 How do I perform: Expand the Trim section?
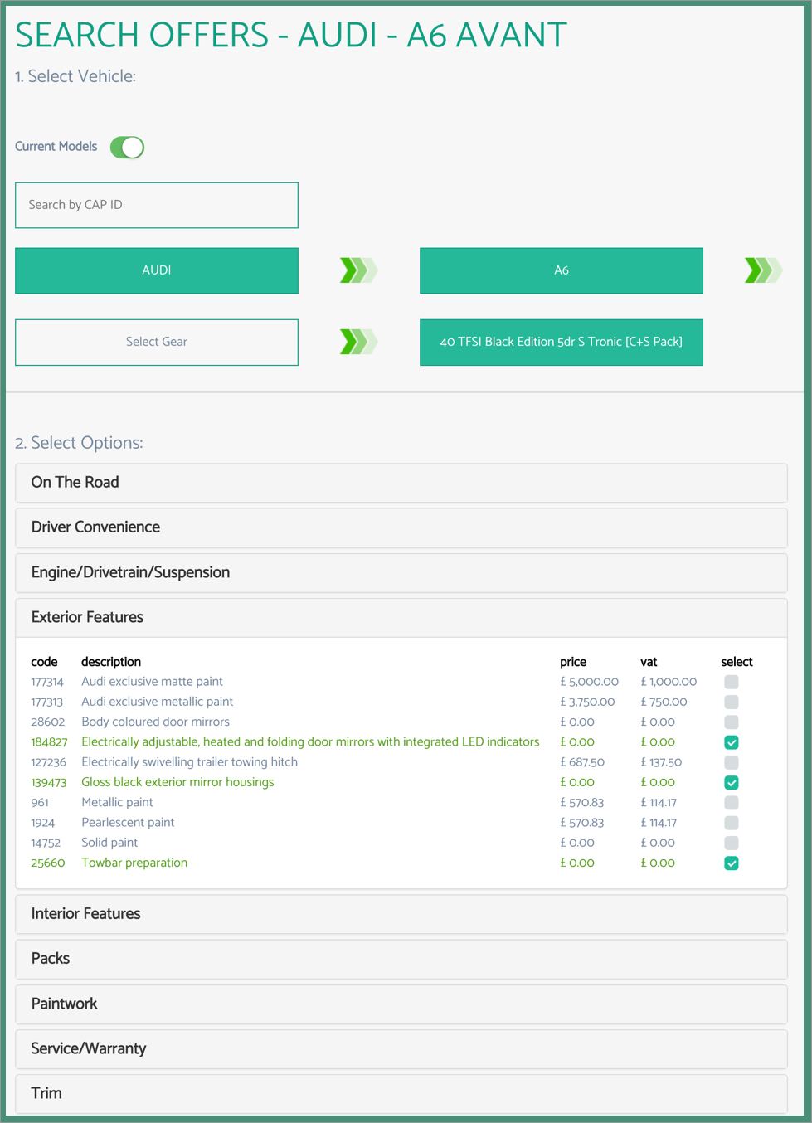pyautogui.click(x=401, y=1093)
